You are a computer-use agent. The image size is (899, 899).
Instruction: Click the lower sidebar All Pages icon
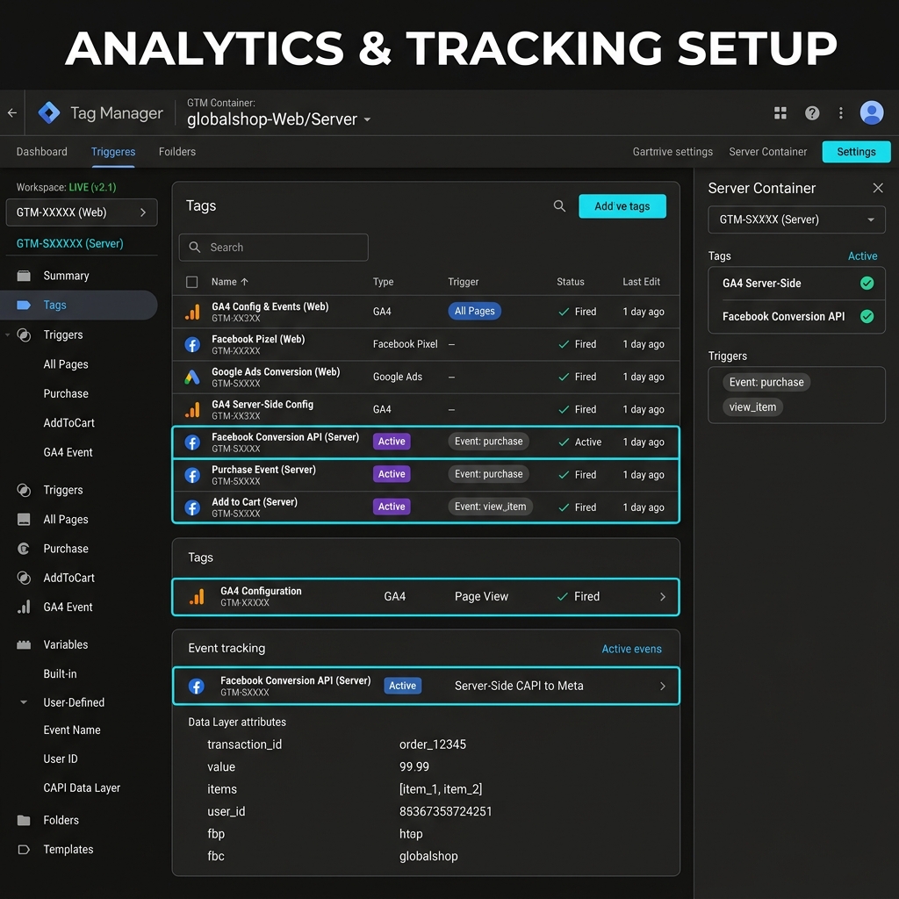click(x=24, y=520)
